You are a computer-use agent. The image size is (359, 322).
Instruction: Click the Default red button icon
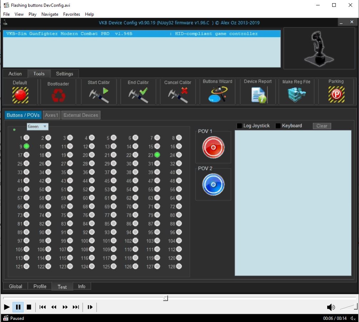tap(20, 95)
